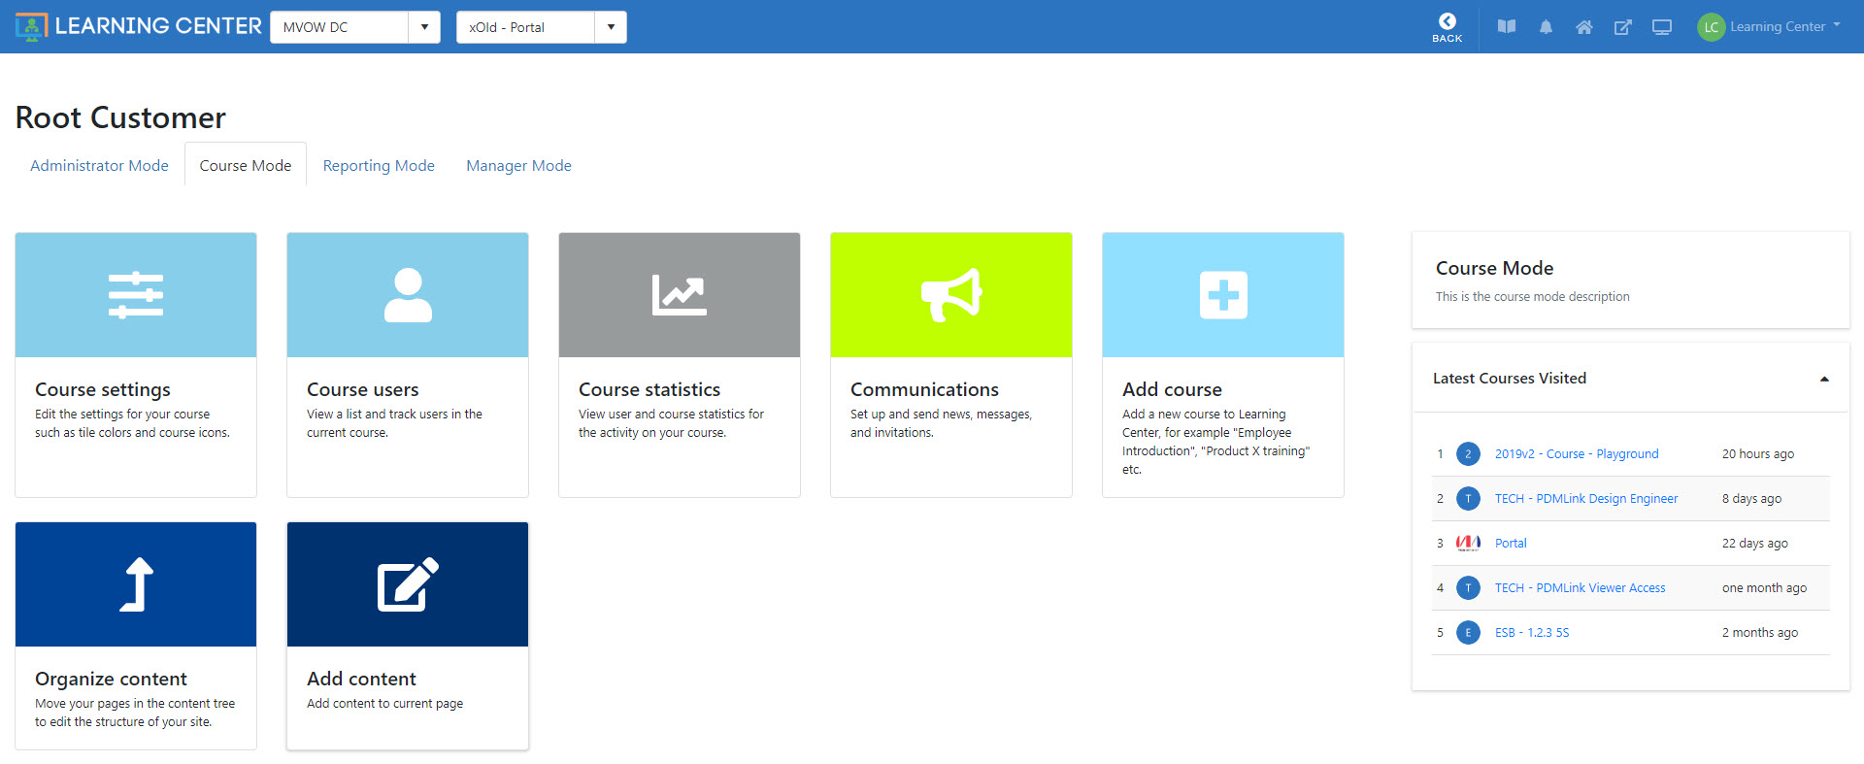The height and width of the screenshot is (764, 1864).
Task: Click the E icon beside ESB course
Action: pos(1468,633)
